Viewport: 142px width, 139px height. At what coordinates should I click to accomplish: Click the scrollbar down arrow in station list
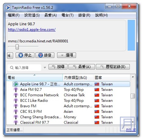tap(133, 122)
